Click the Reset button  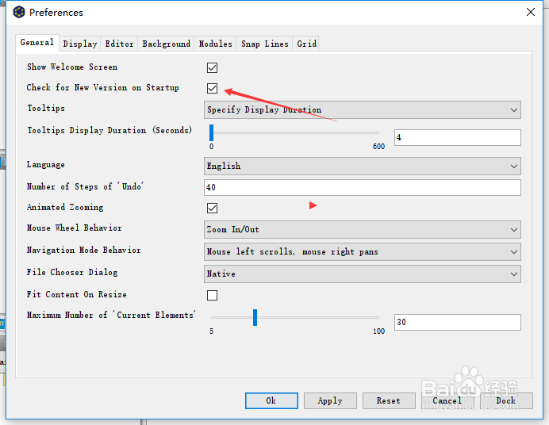[389, 400]
